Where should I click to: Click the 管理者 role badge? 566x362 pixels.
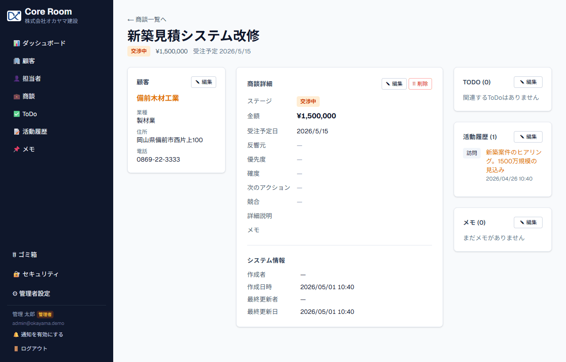point(45,314)
